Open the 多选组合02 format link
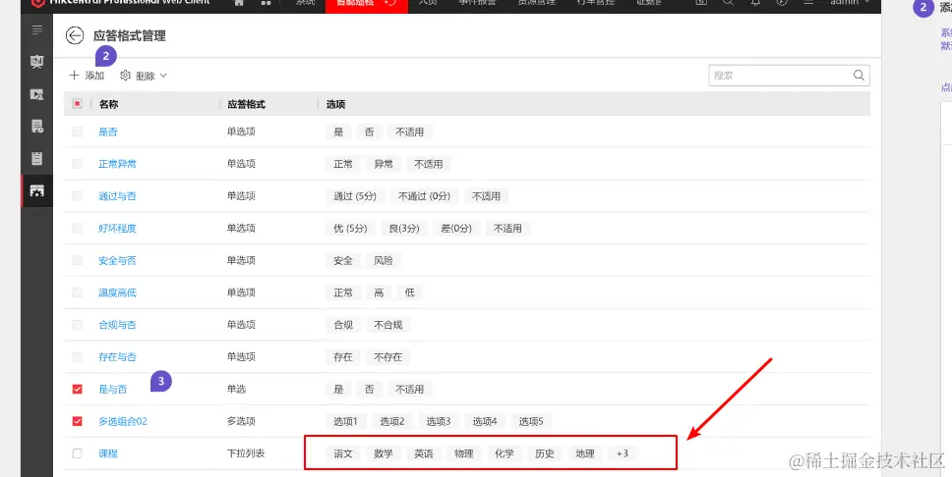The image size is (952, 477). [123, 421]
